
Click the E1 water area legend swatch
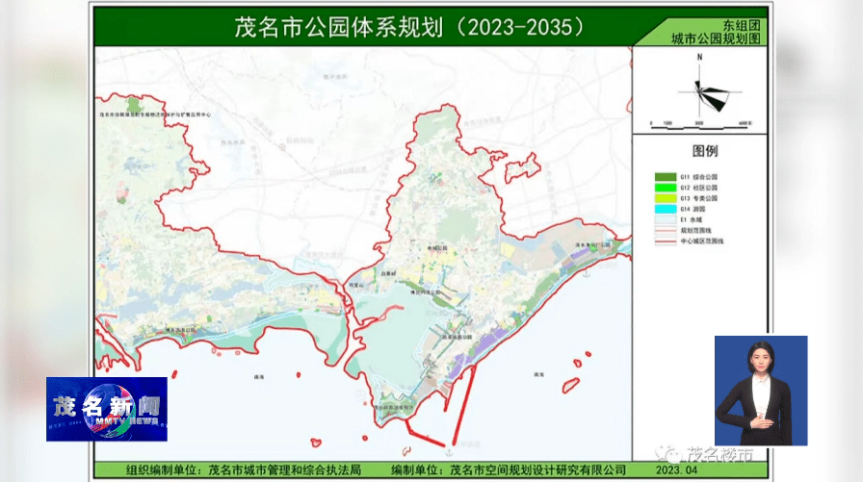click(x=664, y=220)
